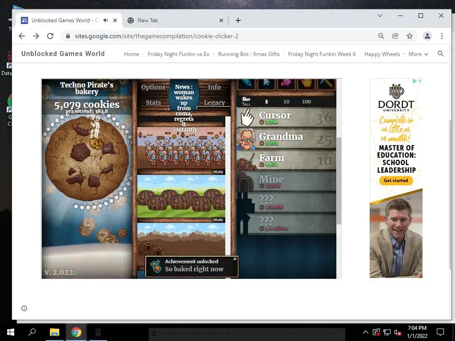Screen dimensions: 455x341
Task: Buy the pink rolling pin upgrade
Action: coord(287,83)
